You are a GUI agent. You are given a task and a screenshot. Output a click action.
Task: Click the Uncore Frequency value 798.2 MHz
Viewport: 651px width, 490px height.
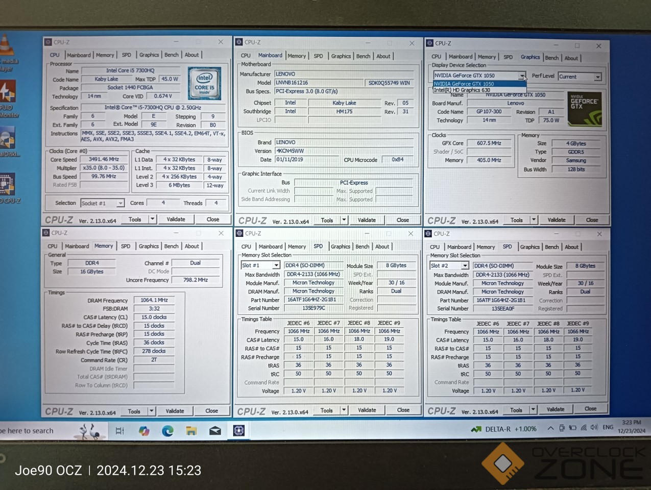point(196,280)
